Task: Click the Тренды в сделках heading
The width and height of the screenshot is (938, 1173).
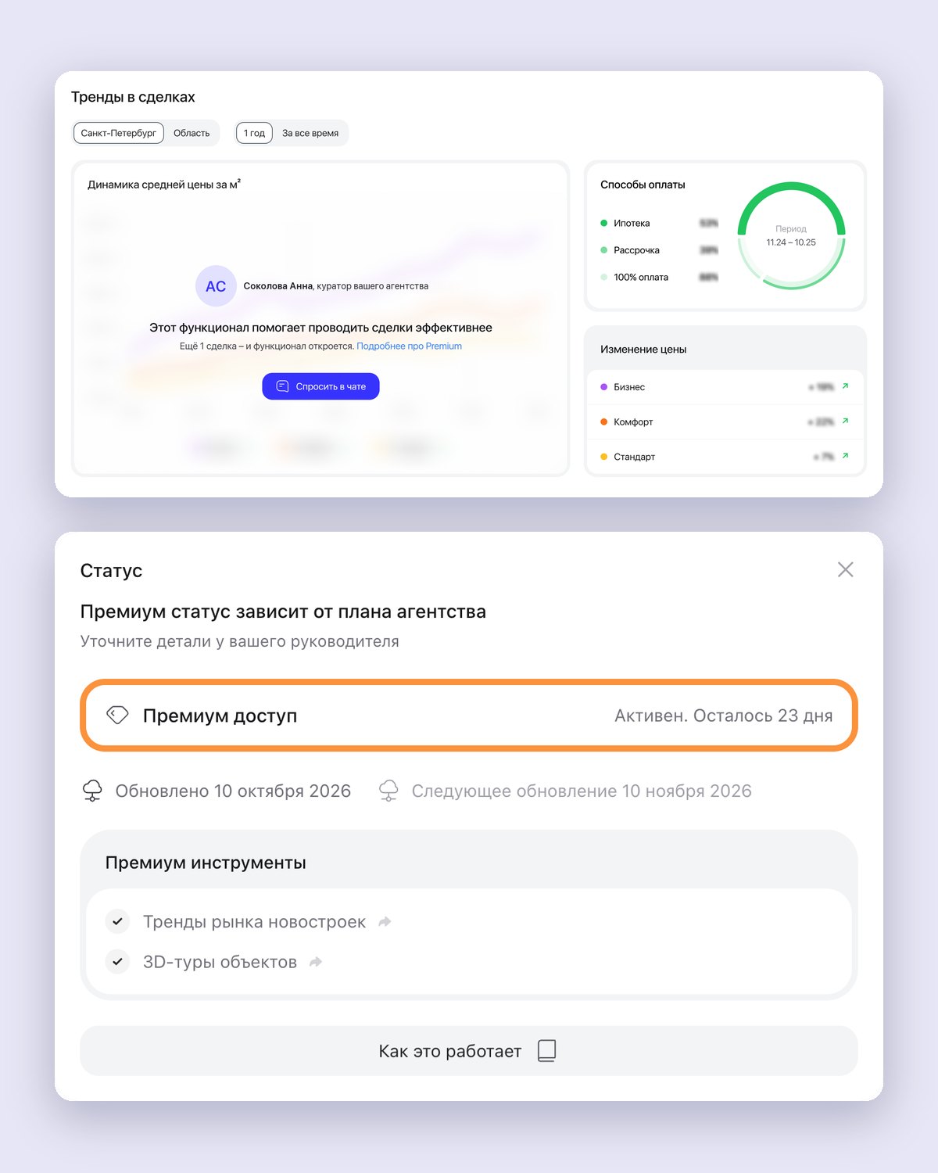Action: pos(133,97)
